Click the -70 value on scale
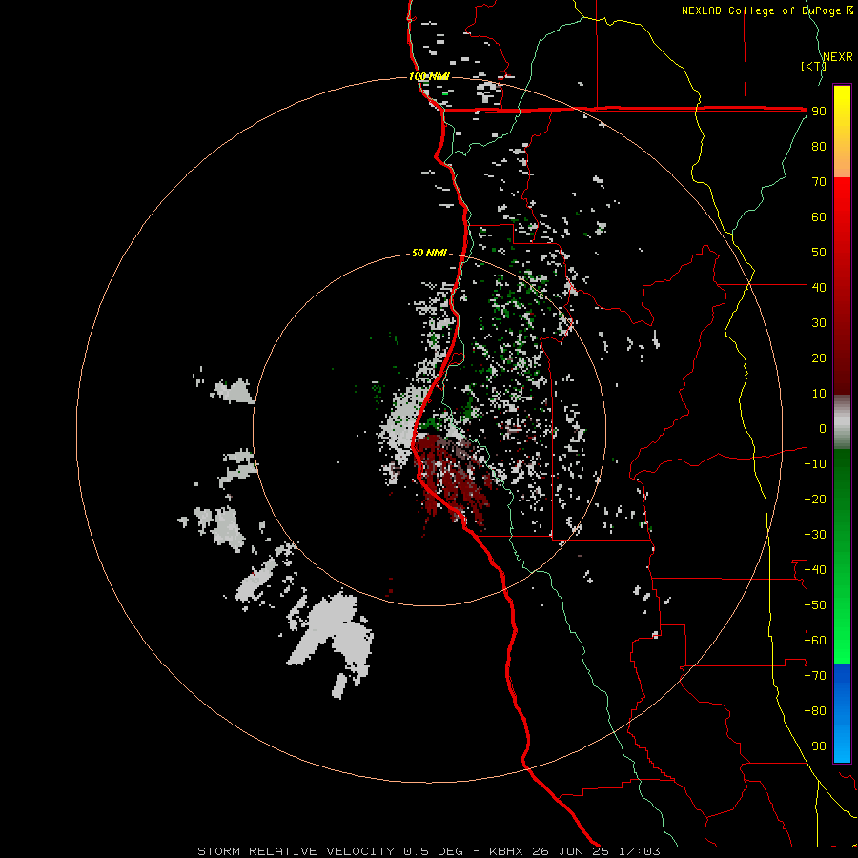Image resolution: width=858 pixels, height=858 pixels. tap(815, 676)
